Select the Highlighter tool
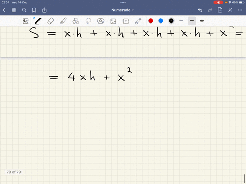This screenshot has height=184, width=246. point(63,21)
